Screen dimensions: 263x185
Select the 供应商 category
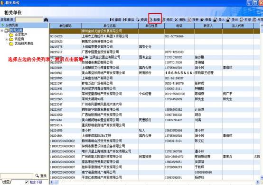click(x=19, y=39)
